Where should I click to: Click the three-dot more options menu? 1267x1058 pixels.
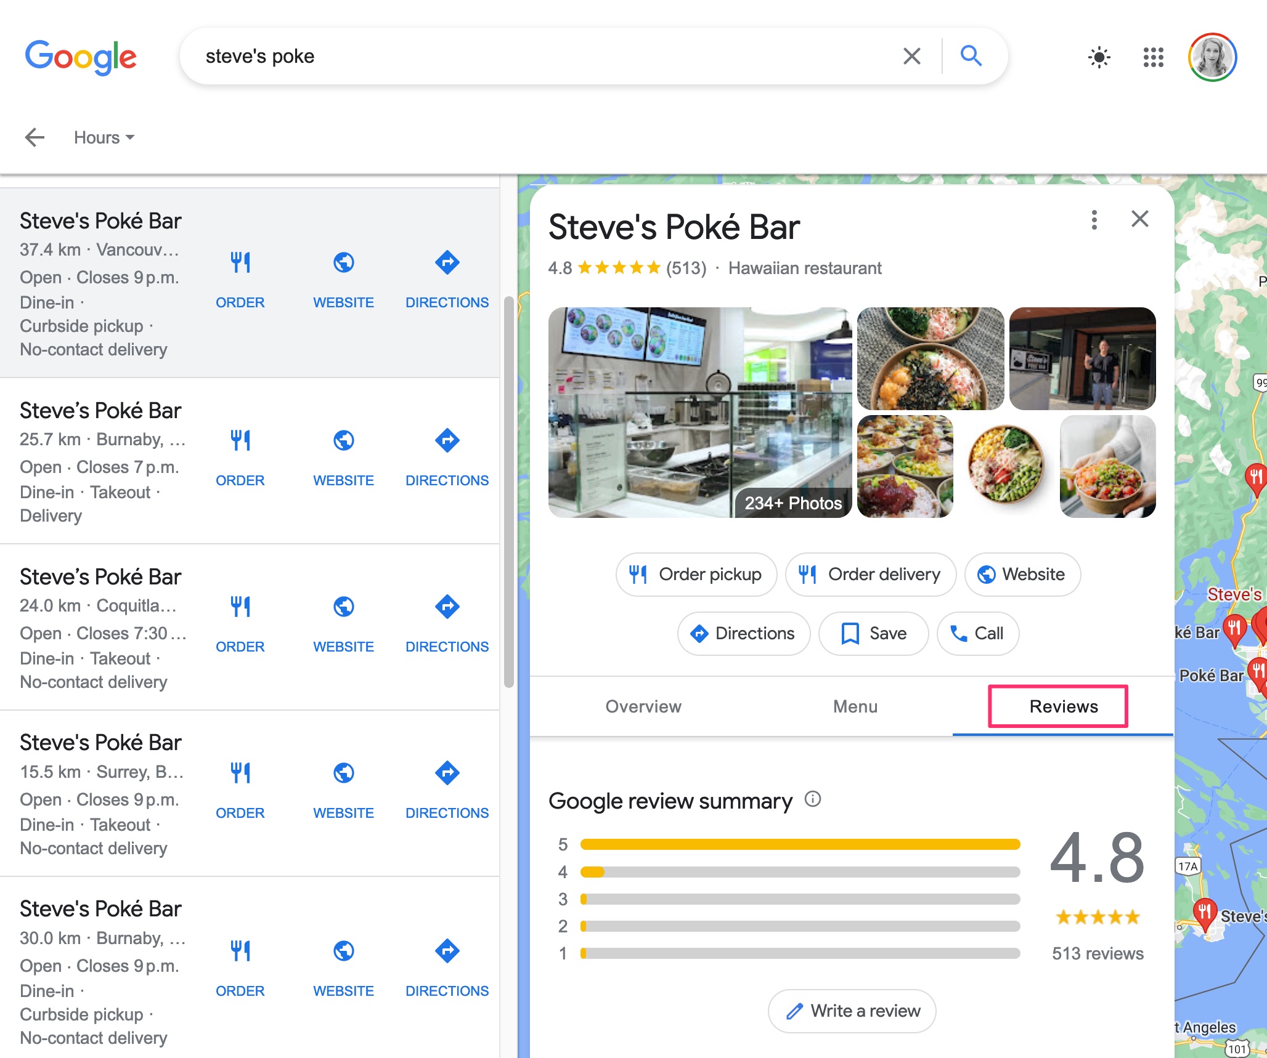pyautogui.click(x=1094, y=220)
